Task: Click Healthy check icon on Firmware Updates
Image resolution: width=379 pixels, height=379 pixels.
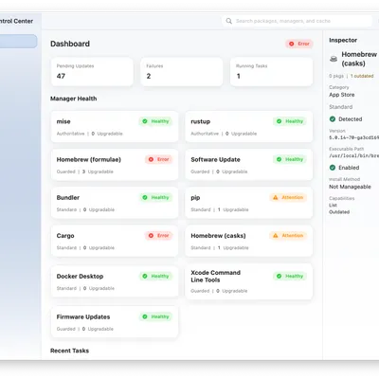Action: click(145, 316)
